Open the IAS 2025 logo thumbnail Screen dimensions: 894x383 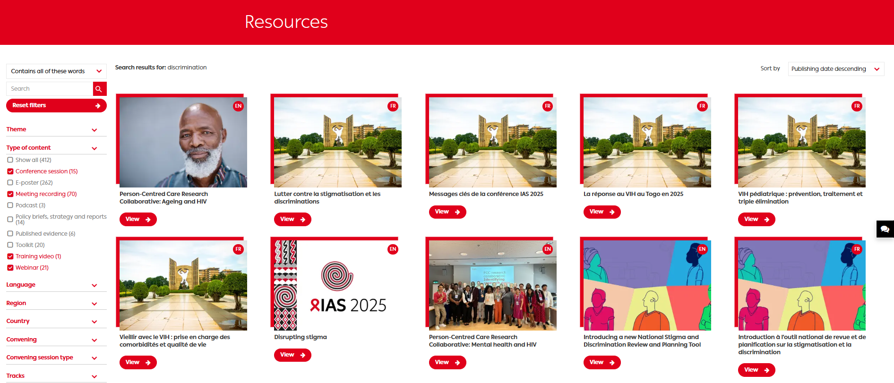pyautogui.click(x=337, y=285)
